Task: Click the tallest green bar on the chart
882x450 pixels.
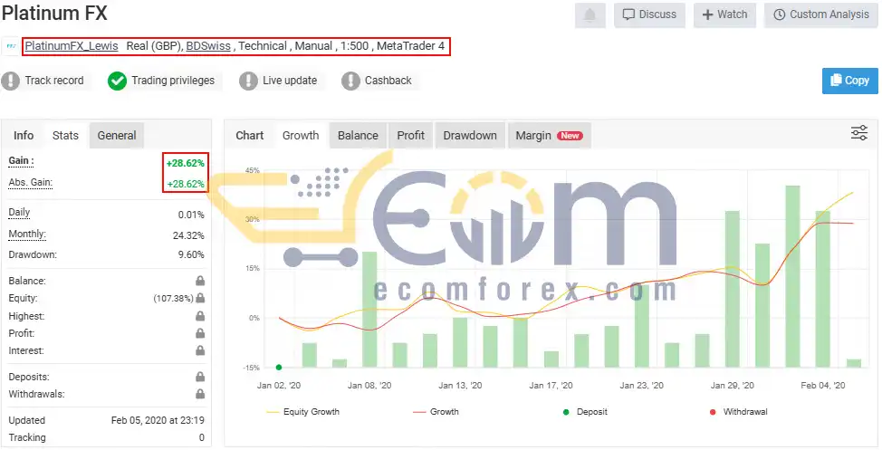Action: tap(792, 276)
